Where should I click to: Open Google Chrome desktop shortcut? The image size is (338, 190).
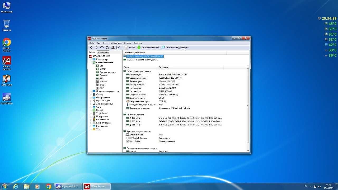[x=7, y=45]
